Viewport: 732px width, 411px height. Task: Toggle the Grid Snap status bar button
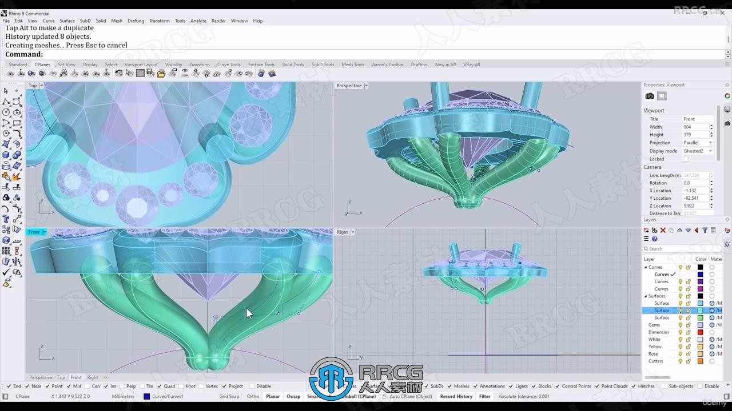click(x=229, y=396)
